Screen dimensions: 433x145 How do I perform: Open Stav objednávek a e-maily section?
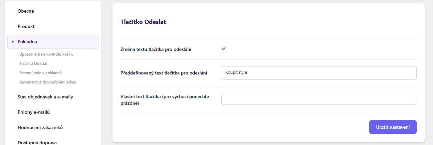coord(45,97)
